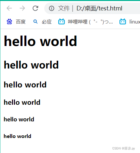The image size is (140, 153).
Task: Click the browser forward arrow
Action: point(22,8)
